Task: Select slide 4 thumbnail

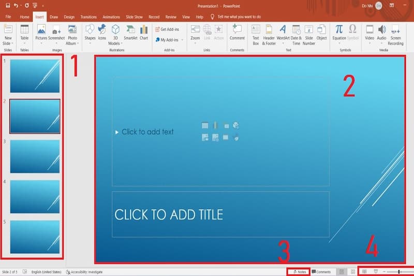Action: tap(35, 197)
